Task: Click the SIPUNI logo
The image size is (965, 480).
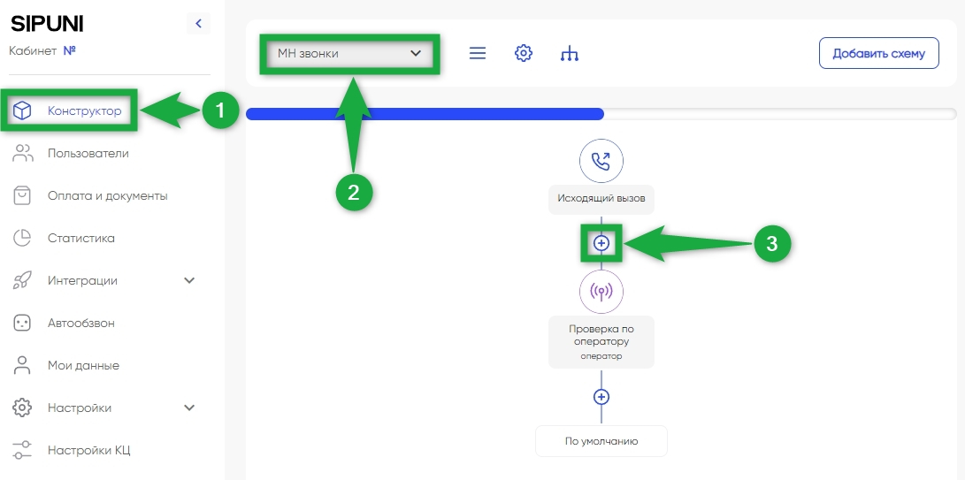Action: (47, 24)
